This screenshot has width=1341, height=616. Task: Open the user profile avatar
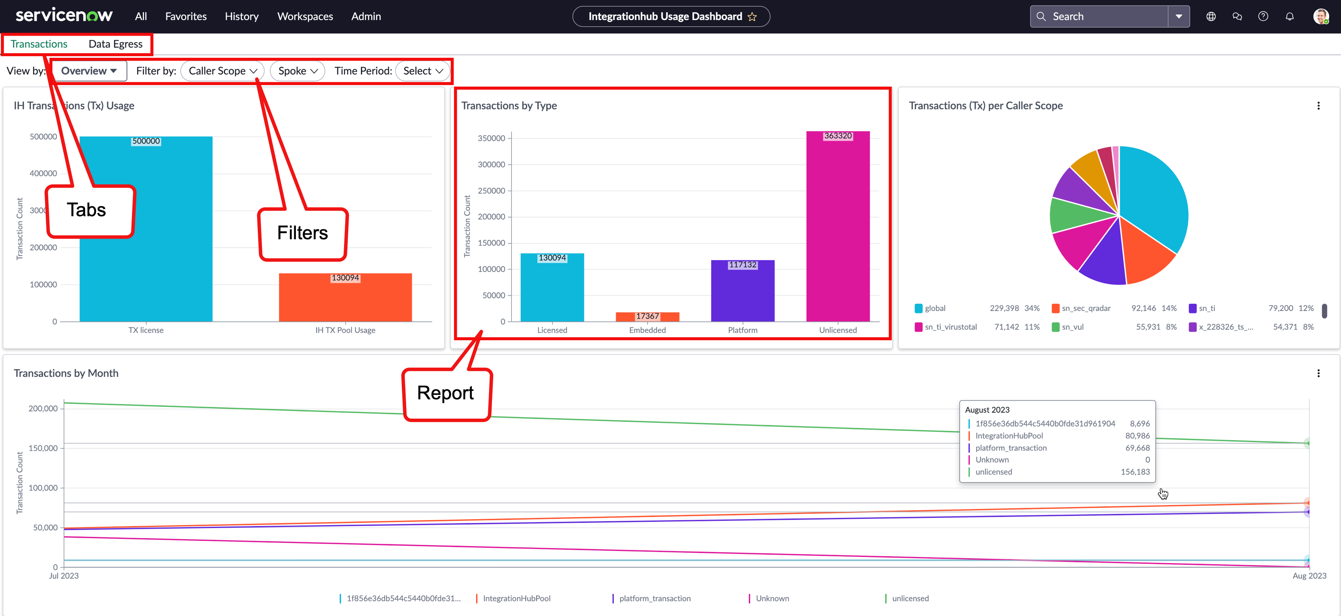point(1321,17)
